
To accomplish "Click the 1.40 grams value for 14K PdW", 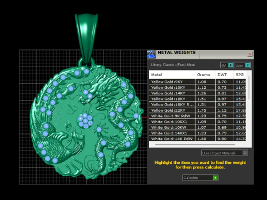I will (x=202, y=139).
